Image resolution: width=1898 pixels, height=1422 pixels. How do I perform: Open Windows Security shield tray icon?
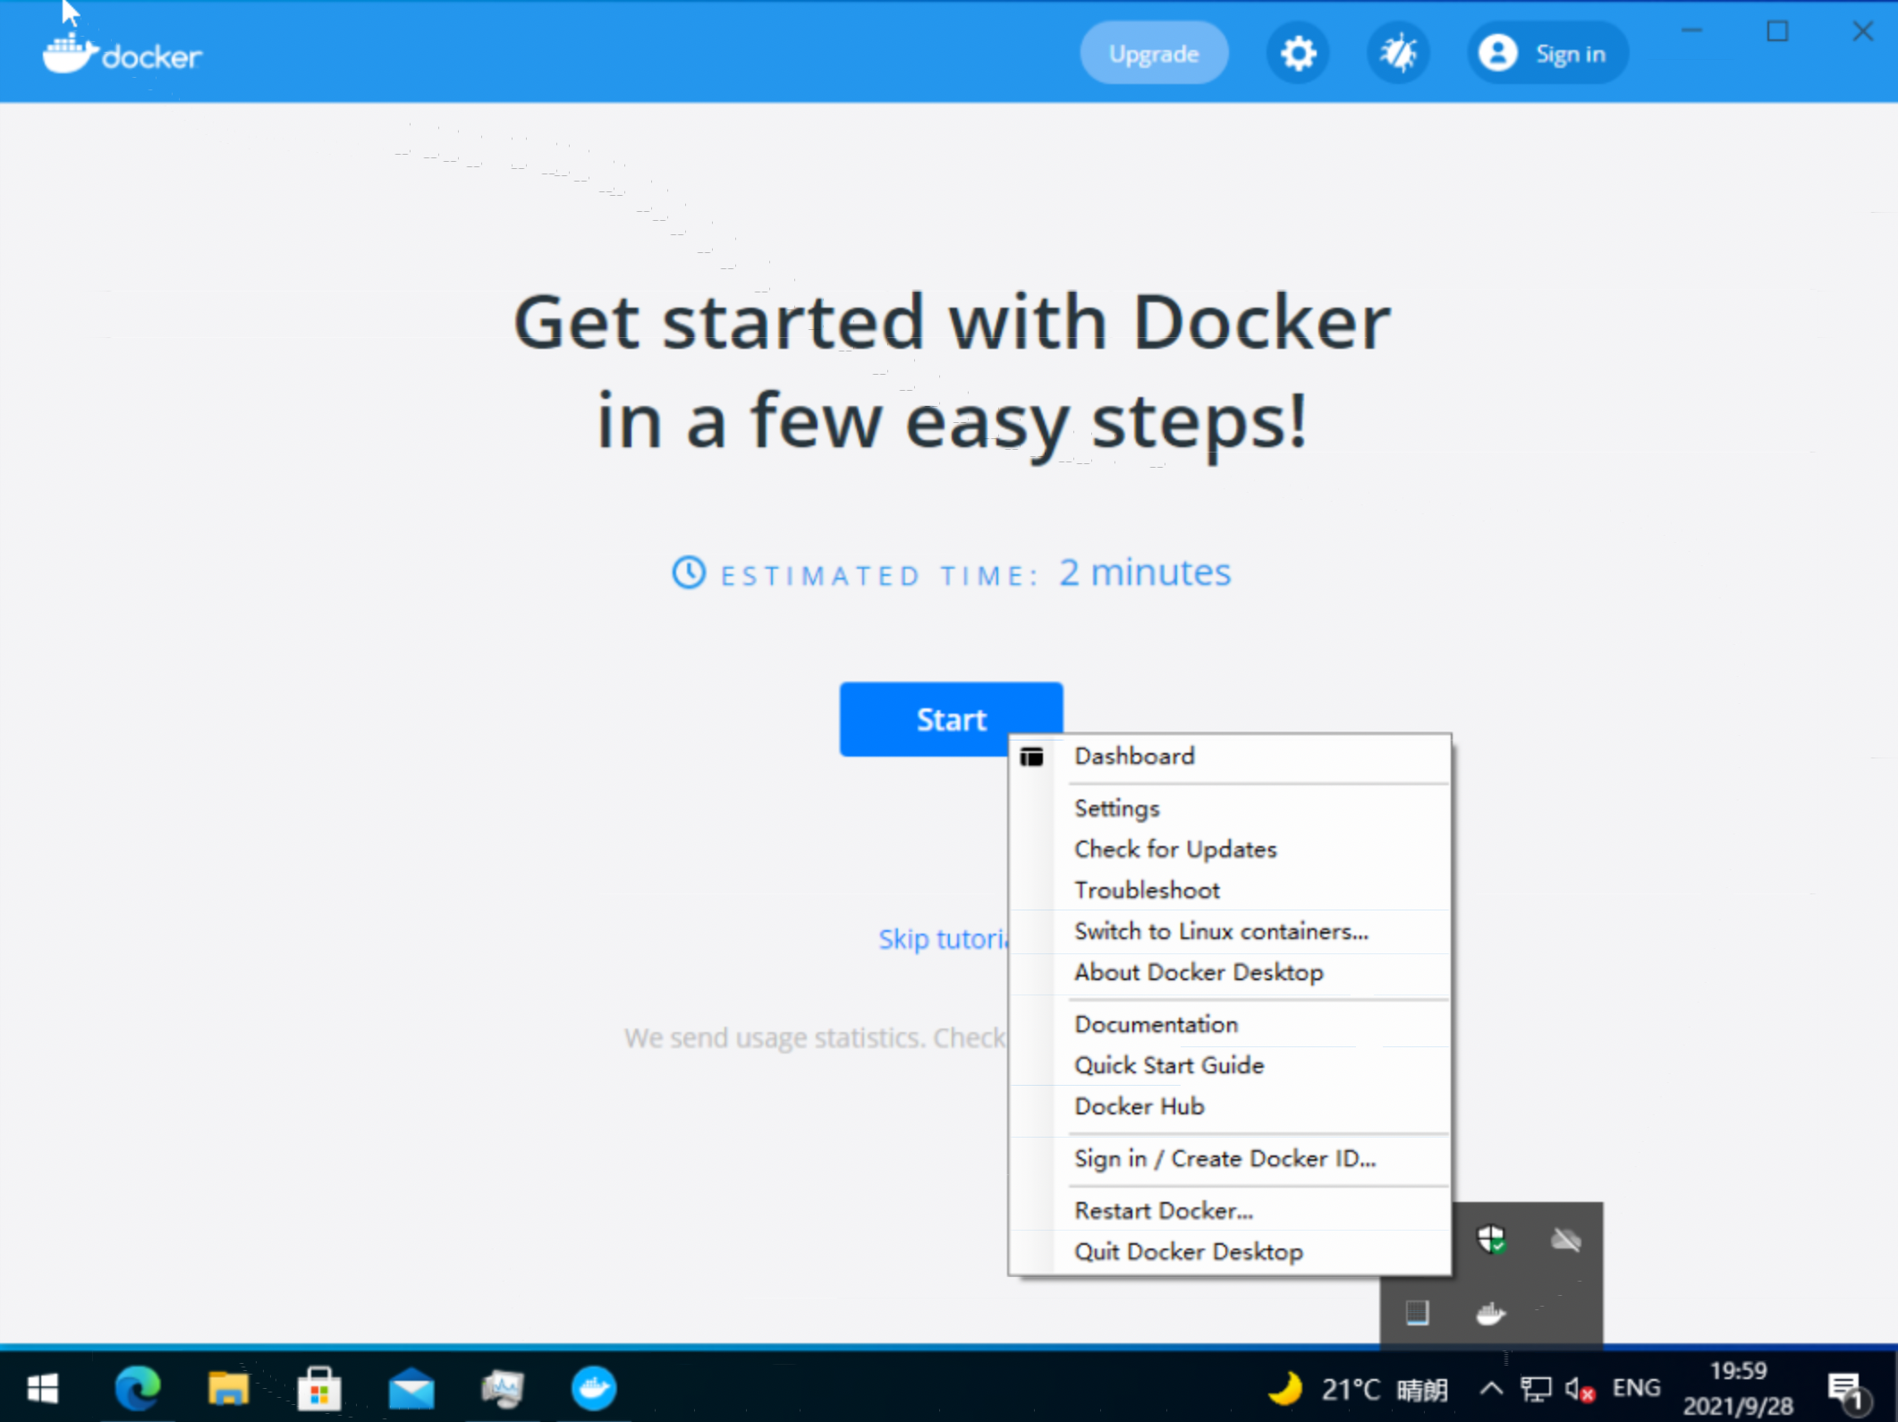pyautogui.click(x=1490, y=1240)
